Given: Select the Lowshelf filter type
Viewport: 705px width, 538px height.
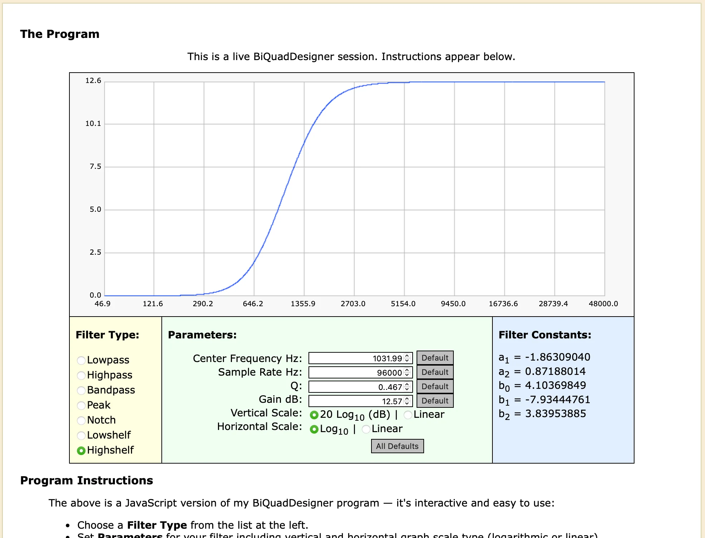Looking at the screenshot, I should pyautogui.click(x=81, y=435).
